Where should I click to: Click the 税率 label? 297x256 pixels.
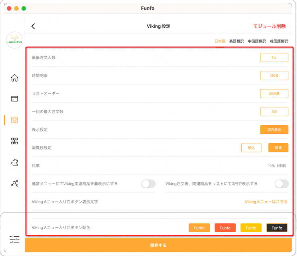point(36,166)
